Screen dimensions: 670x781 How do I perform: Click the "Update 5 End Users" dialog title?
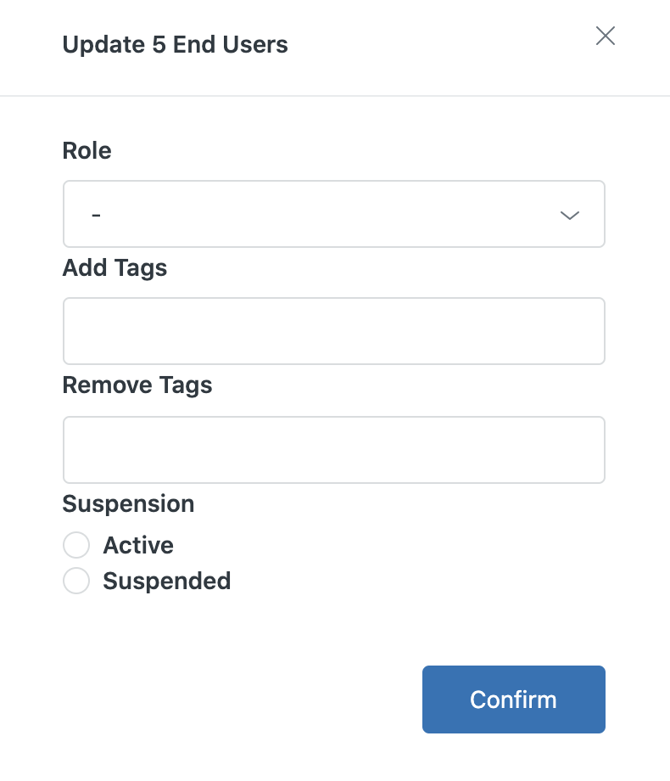(175, 44)
